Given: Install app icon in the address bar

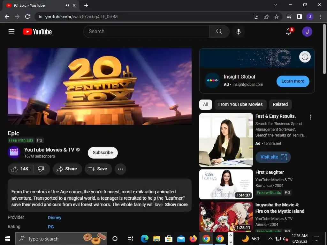Looking at the screenshot, I should 256,17.
